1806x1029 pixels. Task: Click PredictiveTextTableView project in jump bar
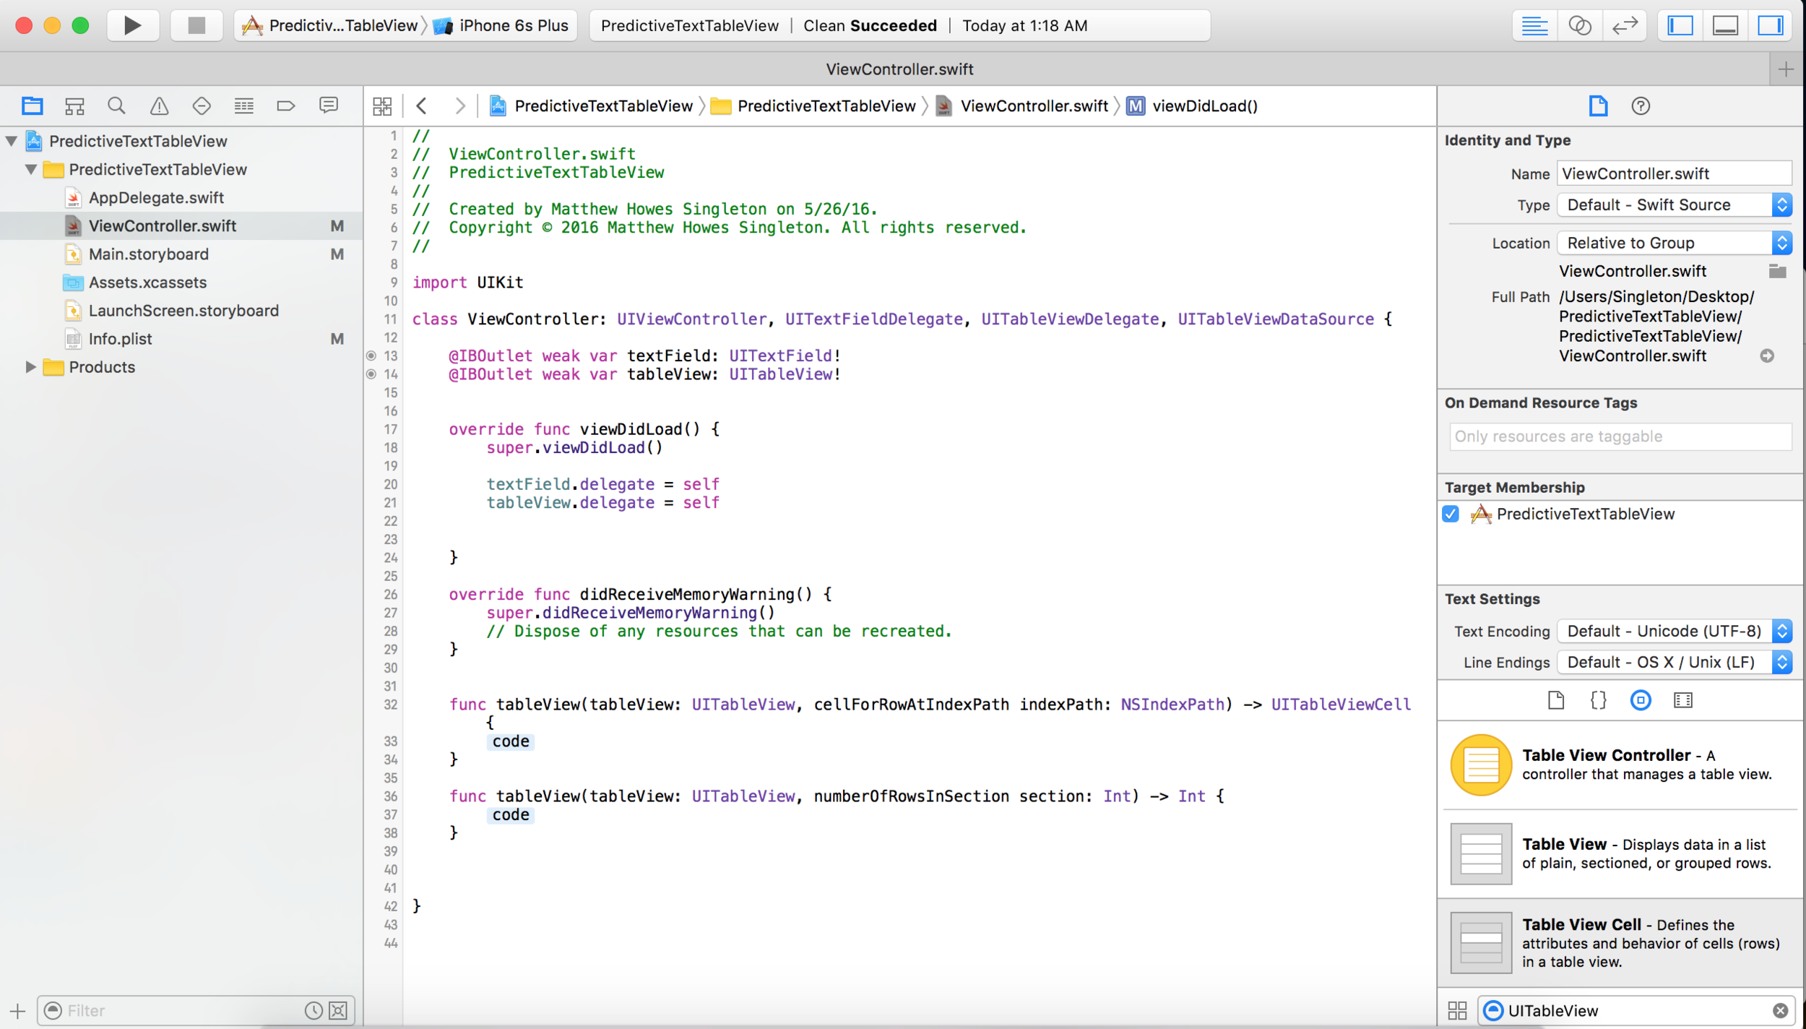point(591,106)
